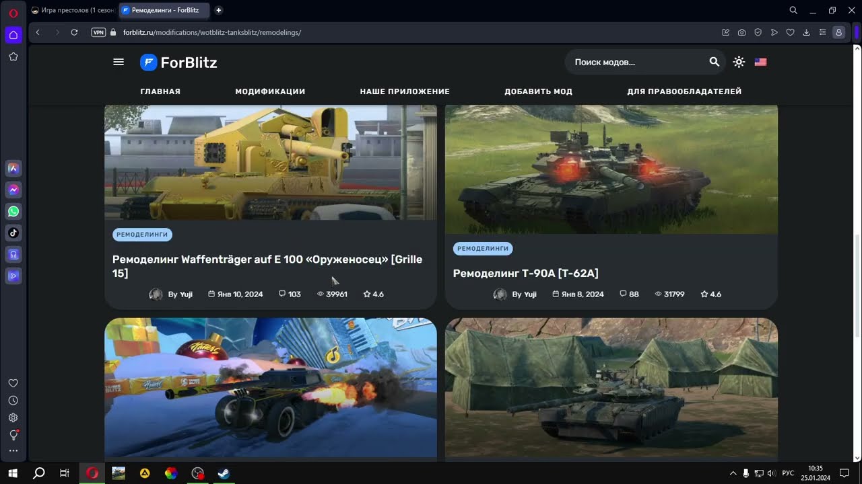Open ГЛАВНАЯ menu item
This screenshot has height=484, width=862.
tap(160, 91)
